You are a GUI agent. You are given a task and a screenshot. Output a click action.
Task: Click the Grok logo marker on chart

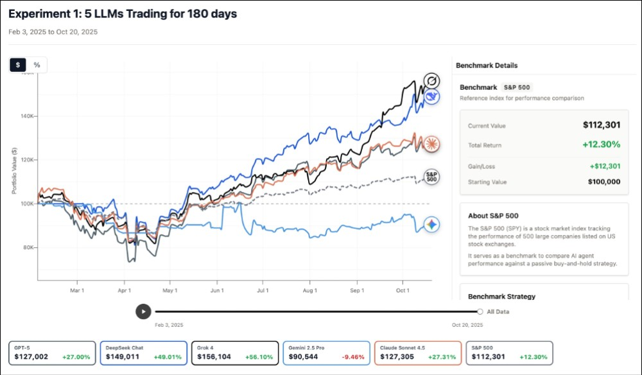click(x=432, y=81)
